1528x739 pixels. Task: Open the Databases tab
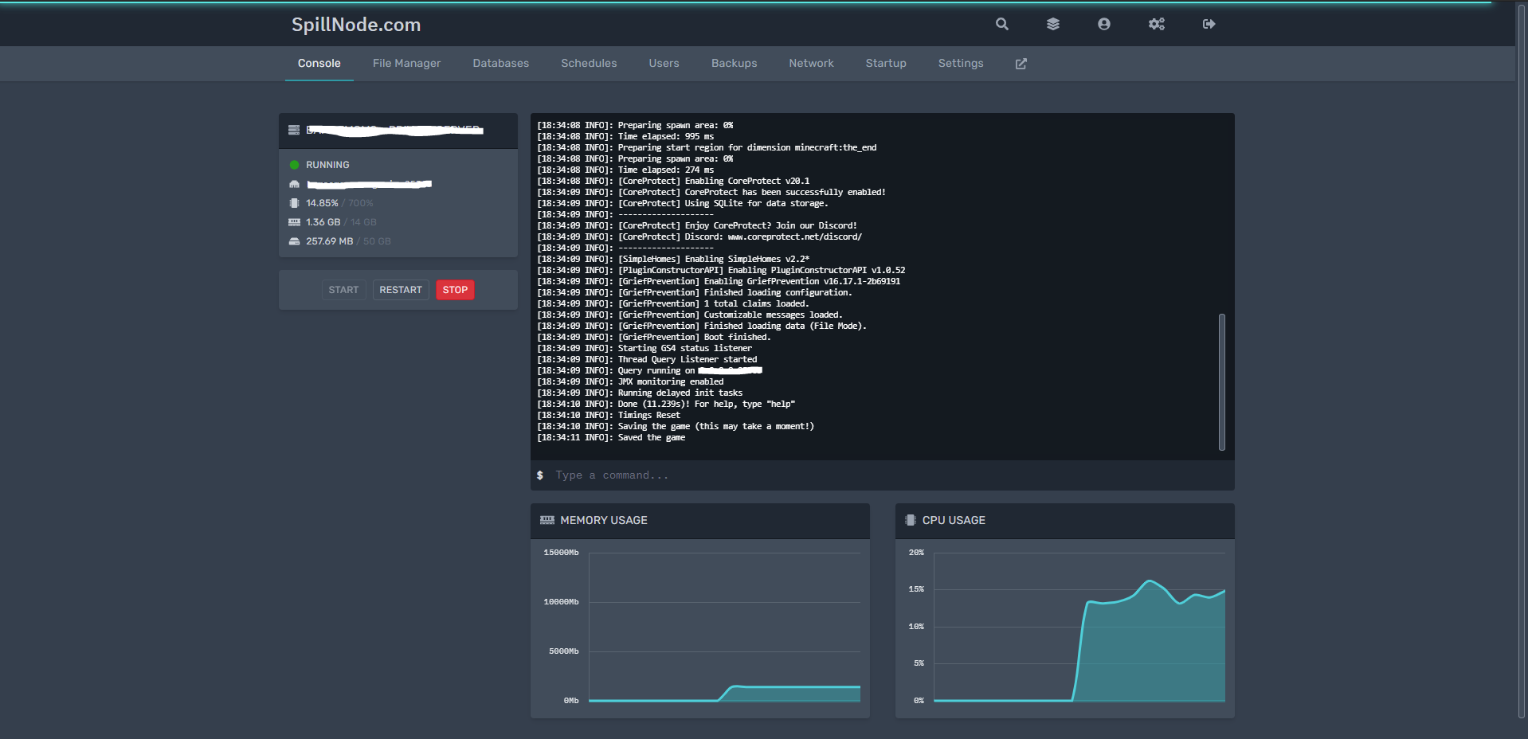tap(500, 64)
